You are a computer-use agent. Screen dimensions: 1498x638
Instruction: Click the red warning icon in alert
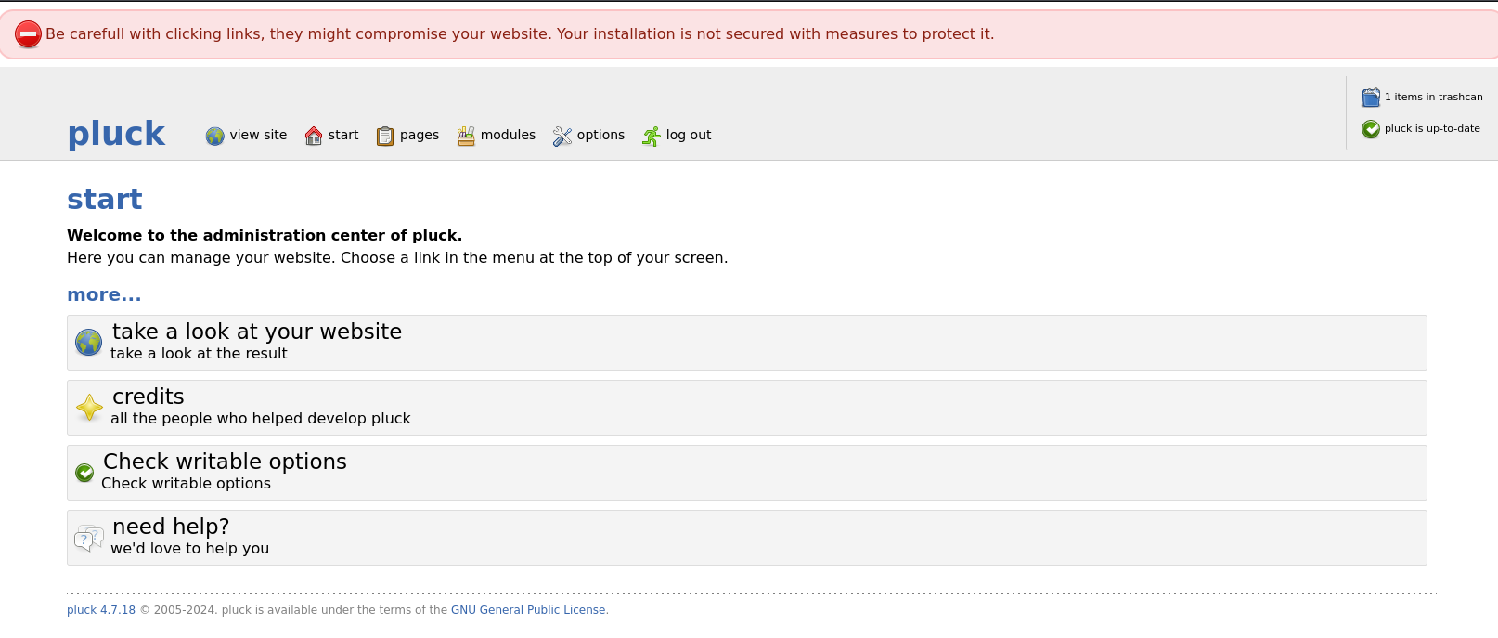point(29,34)
